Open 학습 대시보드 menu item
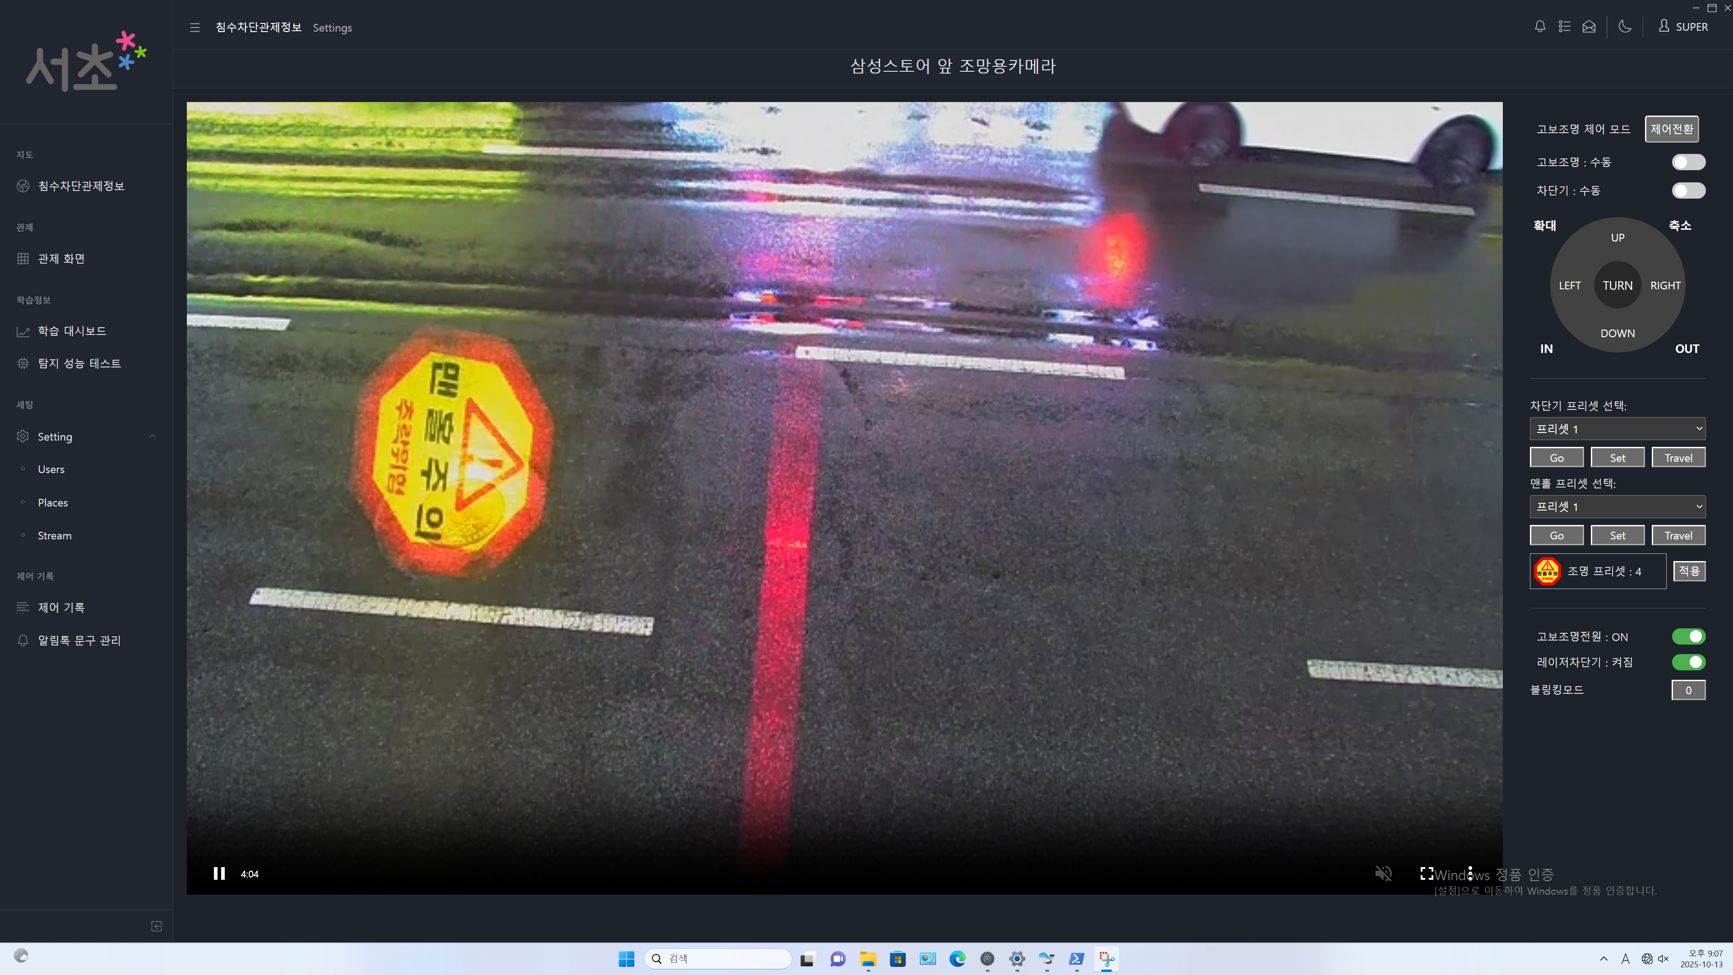This screenshot has width=1733, height=975. point(72,331)
